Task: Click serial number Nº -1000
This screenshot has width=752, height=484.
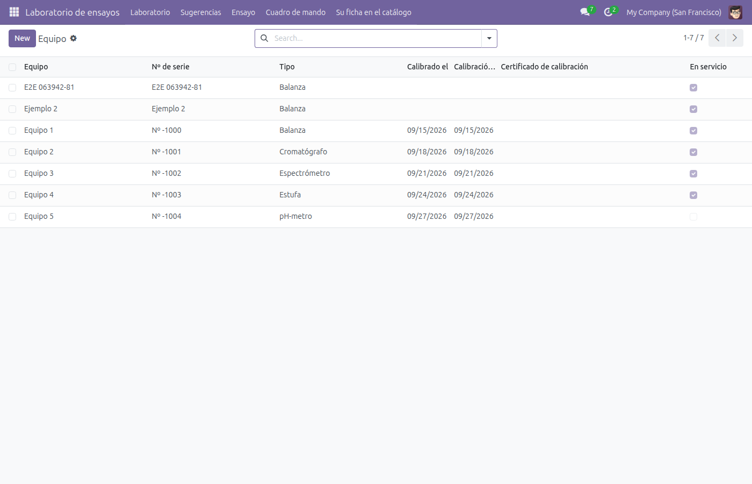Action: click(167, 130)
